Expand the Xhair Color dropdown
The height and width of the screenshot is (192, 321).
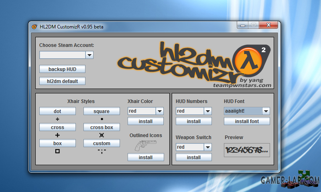[x=160, y=111]
